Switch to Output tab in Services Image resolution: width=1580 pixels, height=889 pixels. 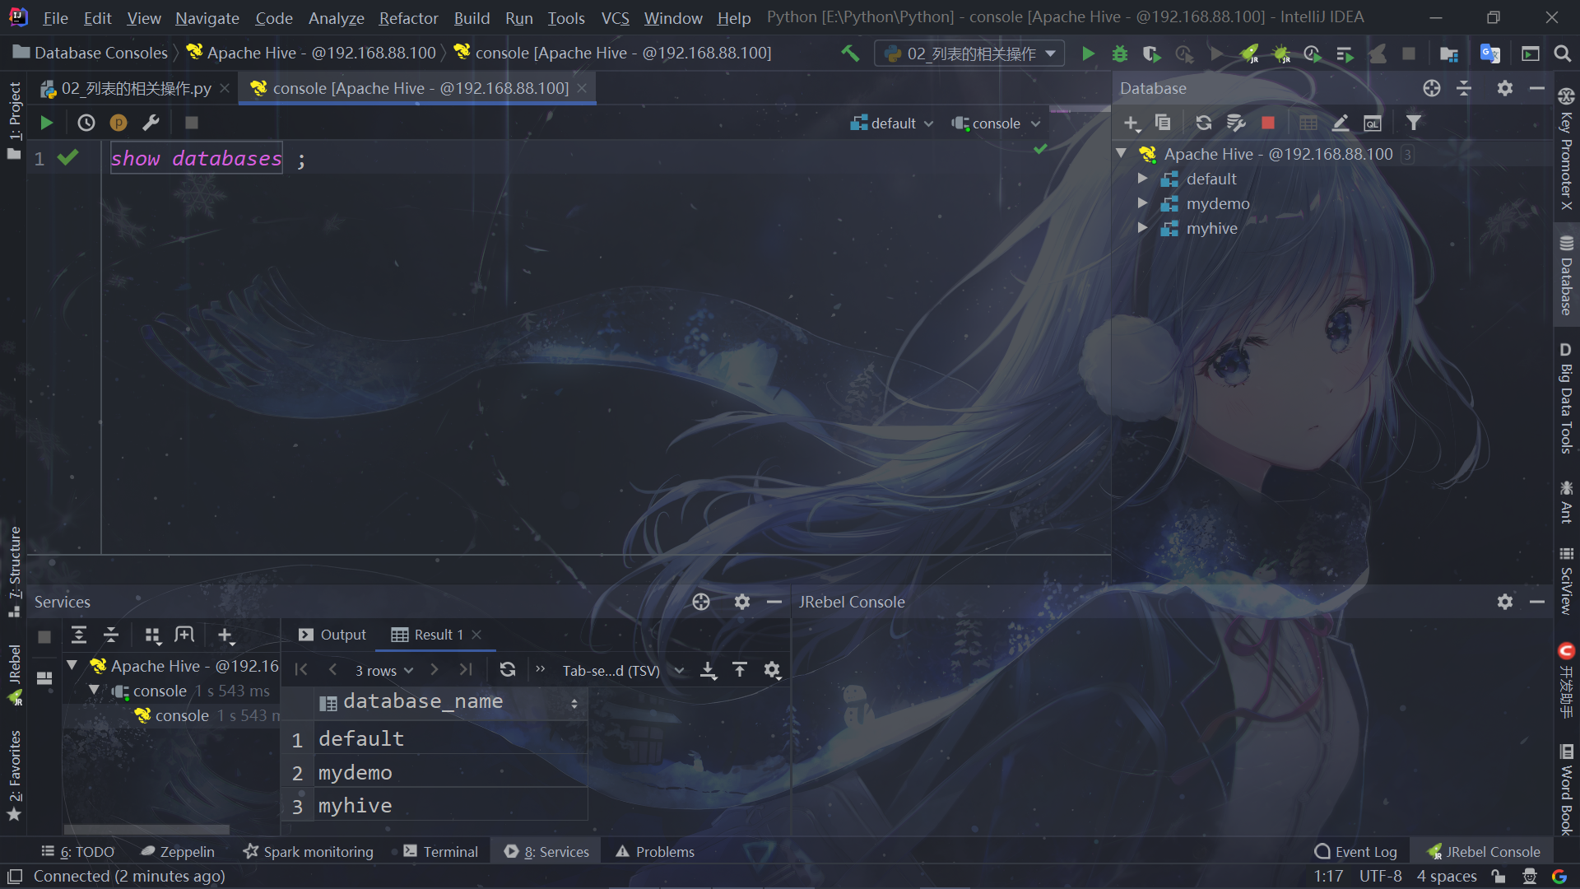[333, 635]
